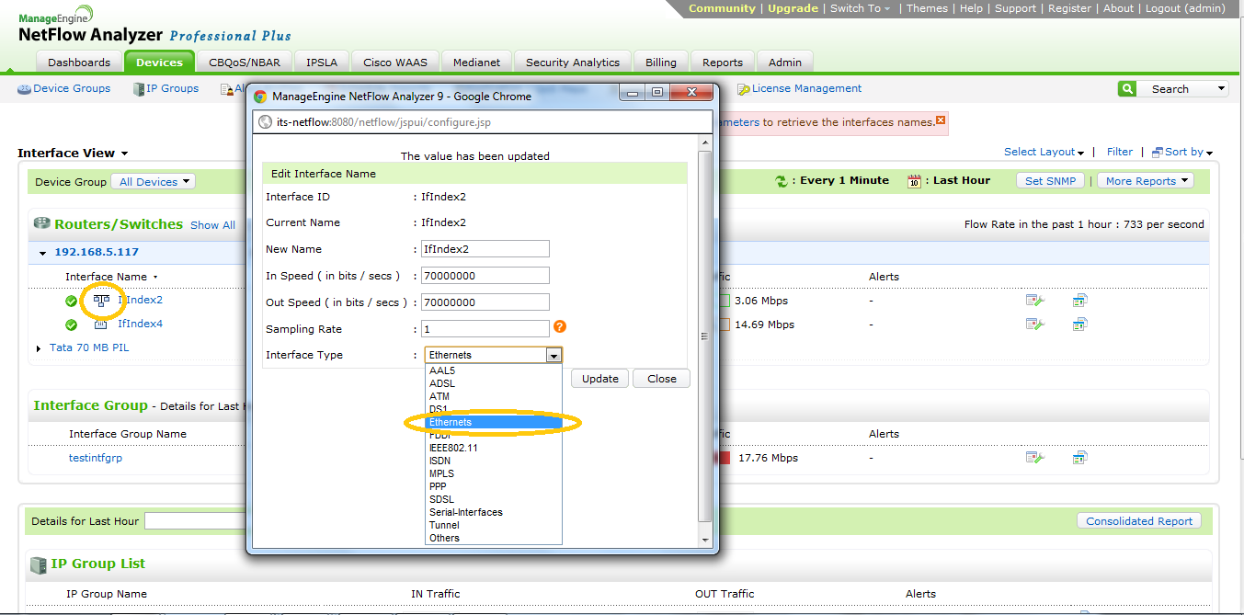The image size is (1244, 615).
Task: Open report icon in 3.06 Mbps row
Action: 1080,300
